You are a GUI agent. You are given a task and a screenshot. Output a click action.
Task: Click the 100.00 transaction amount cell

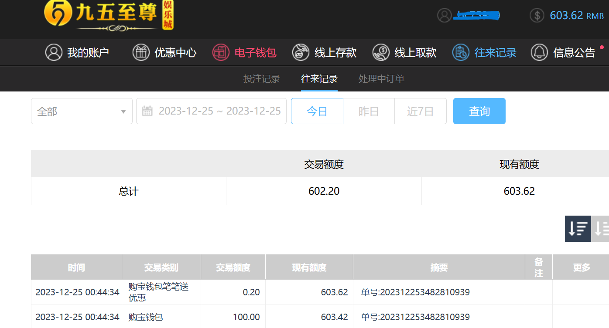(233, 317)
